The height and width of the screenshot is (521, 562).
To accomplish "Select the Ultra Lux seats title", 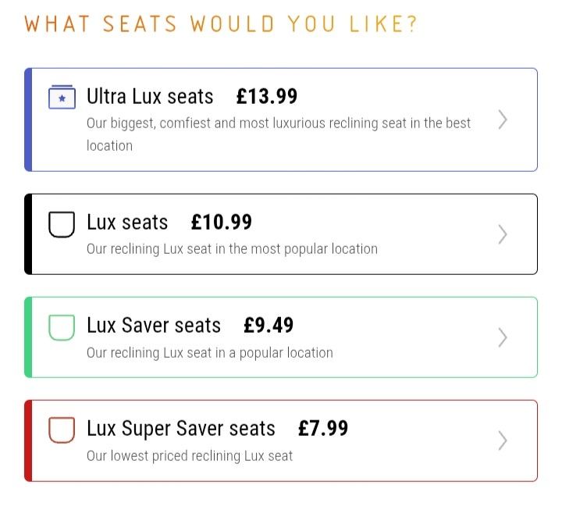I will tap(150, 97).
